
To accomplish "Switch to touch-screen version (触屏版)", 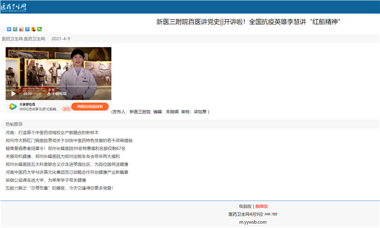I will 262,206.
